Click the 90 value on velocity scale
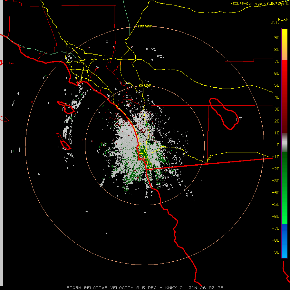This screenshot has width=290, height=290. click(277, 38)
